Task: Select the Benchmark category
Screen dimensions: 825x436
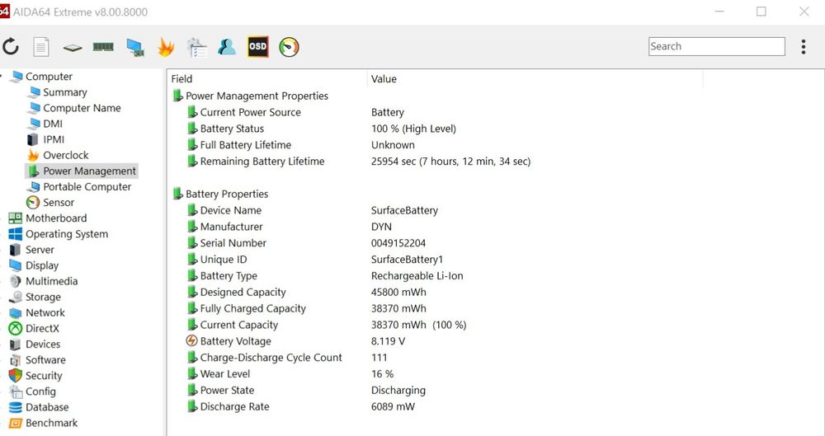Action: tap(51, 423)
